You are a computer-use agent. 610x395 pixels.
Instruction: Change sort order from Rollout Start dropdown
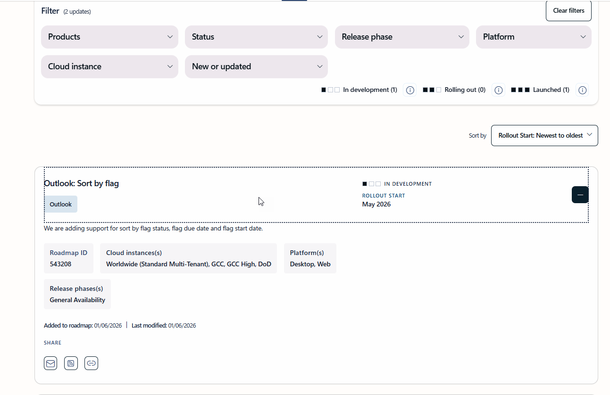pos(544,135)
